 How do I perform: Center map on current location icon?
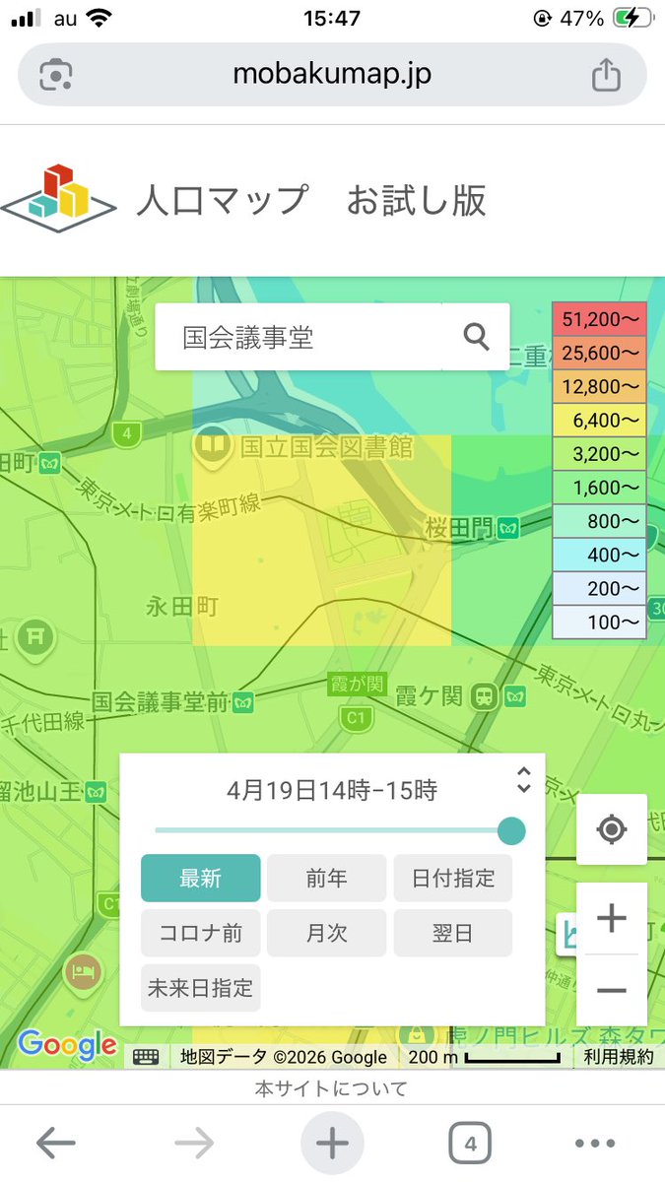(612, 829)
